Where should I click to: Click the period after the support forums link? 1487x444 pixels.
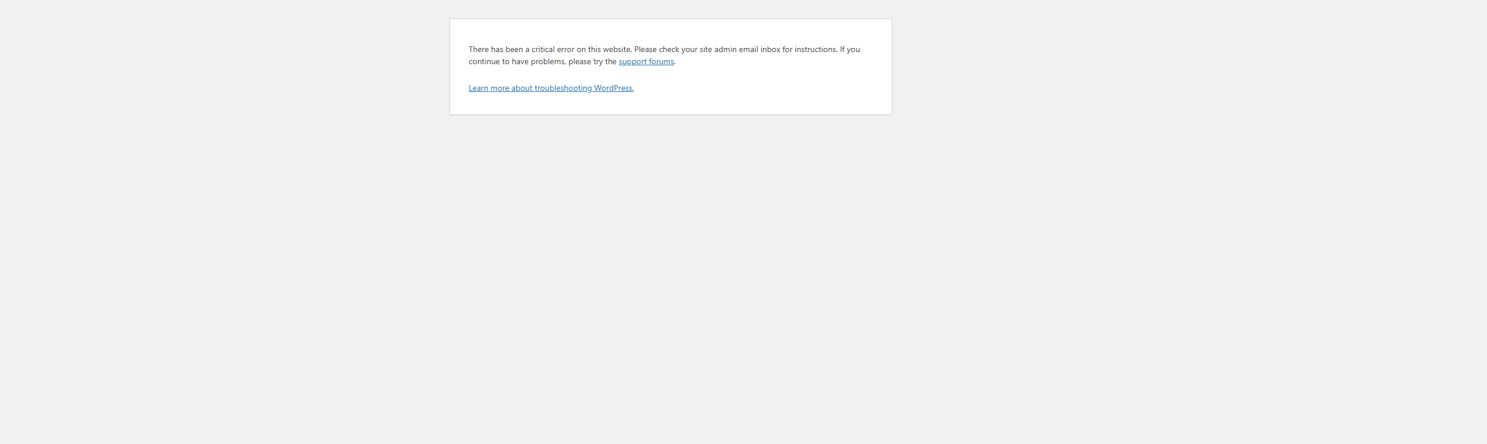point(675,62)
